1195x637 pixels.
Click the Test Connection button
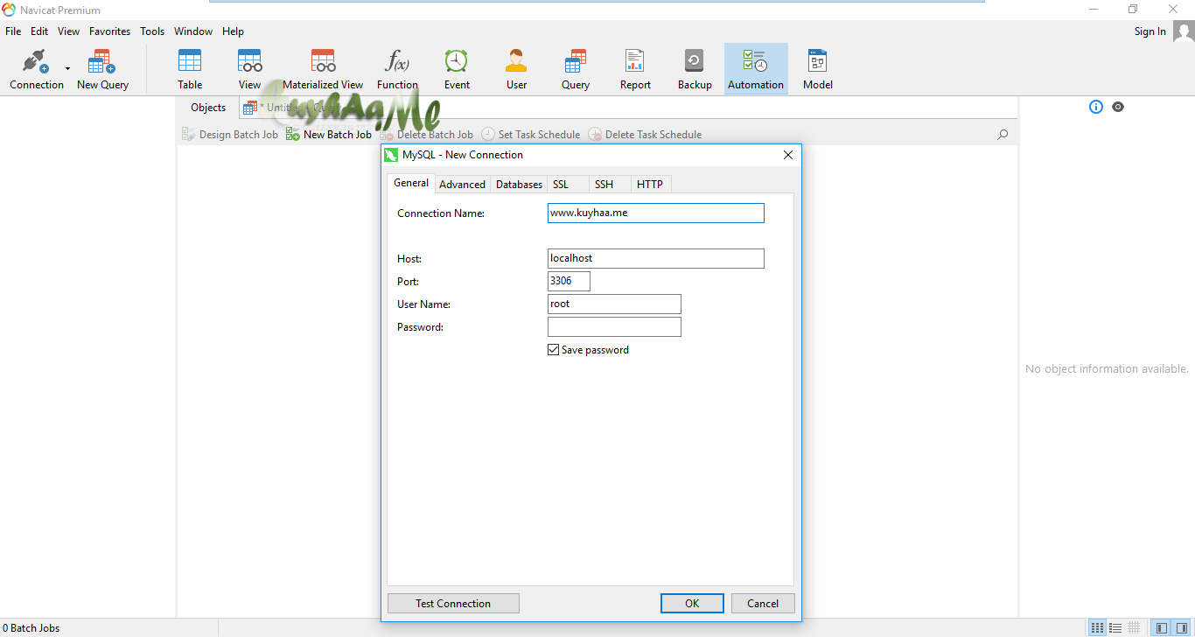coord(453,604)
